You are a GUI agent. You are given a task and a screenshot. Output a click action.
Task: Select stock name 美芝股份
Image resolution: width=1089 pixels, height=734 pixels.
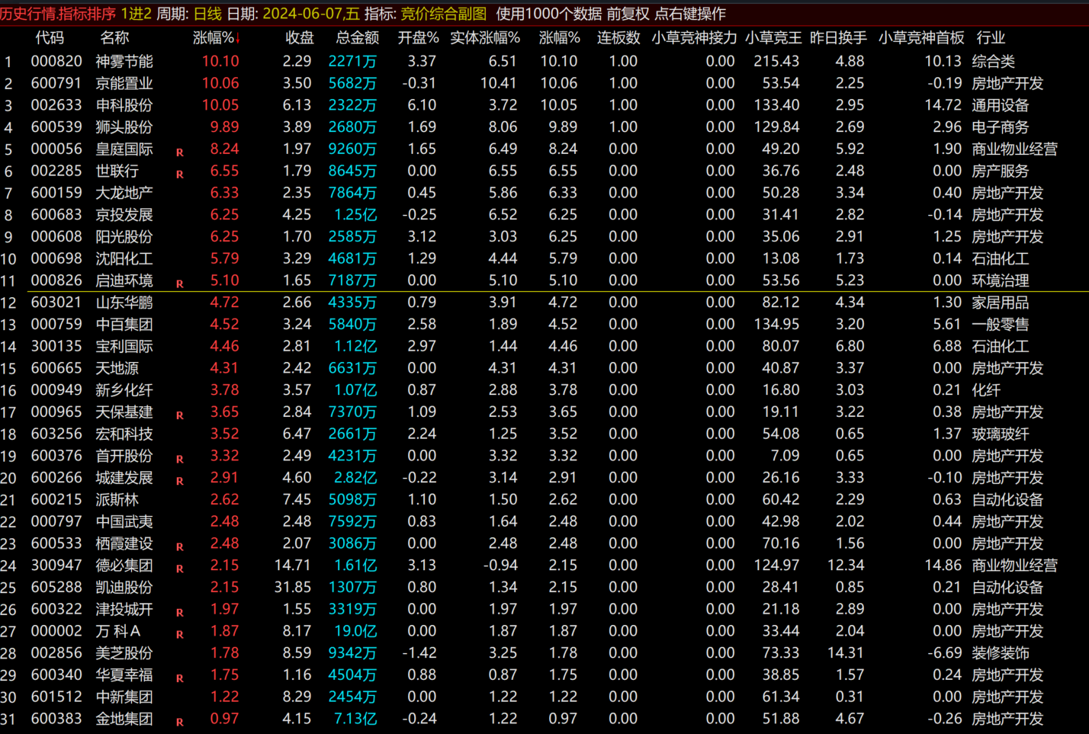coord(124,653)
